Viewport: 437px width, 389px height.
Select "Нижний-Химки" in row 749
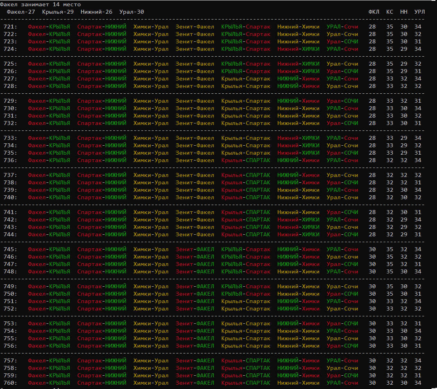tap(298, 287)
